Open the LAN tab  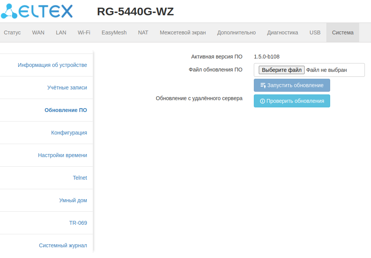click(61, 33)
